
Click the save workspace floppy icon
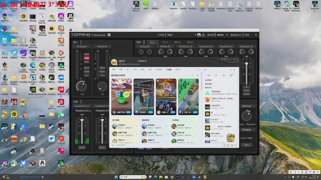198,35
